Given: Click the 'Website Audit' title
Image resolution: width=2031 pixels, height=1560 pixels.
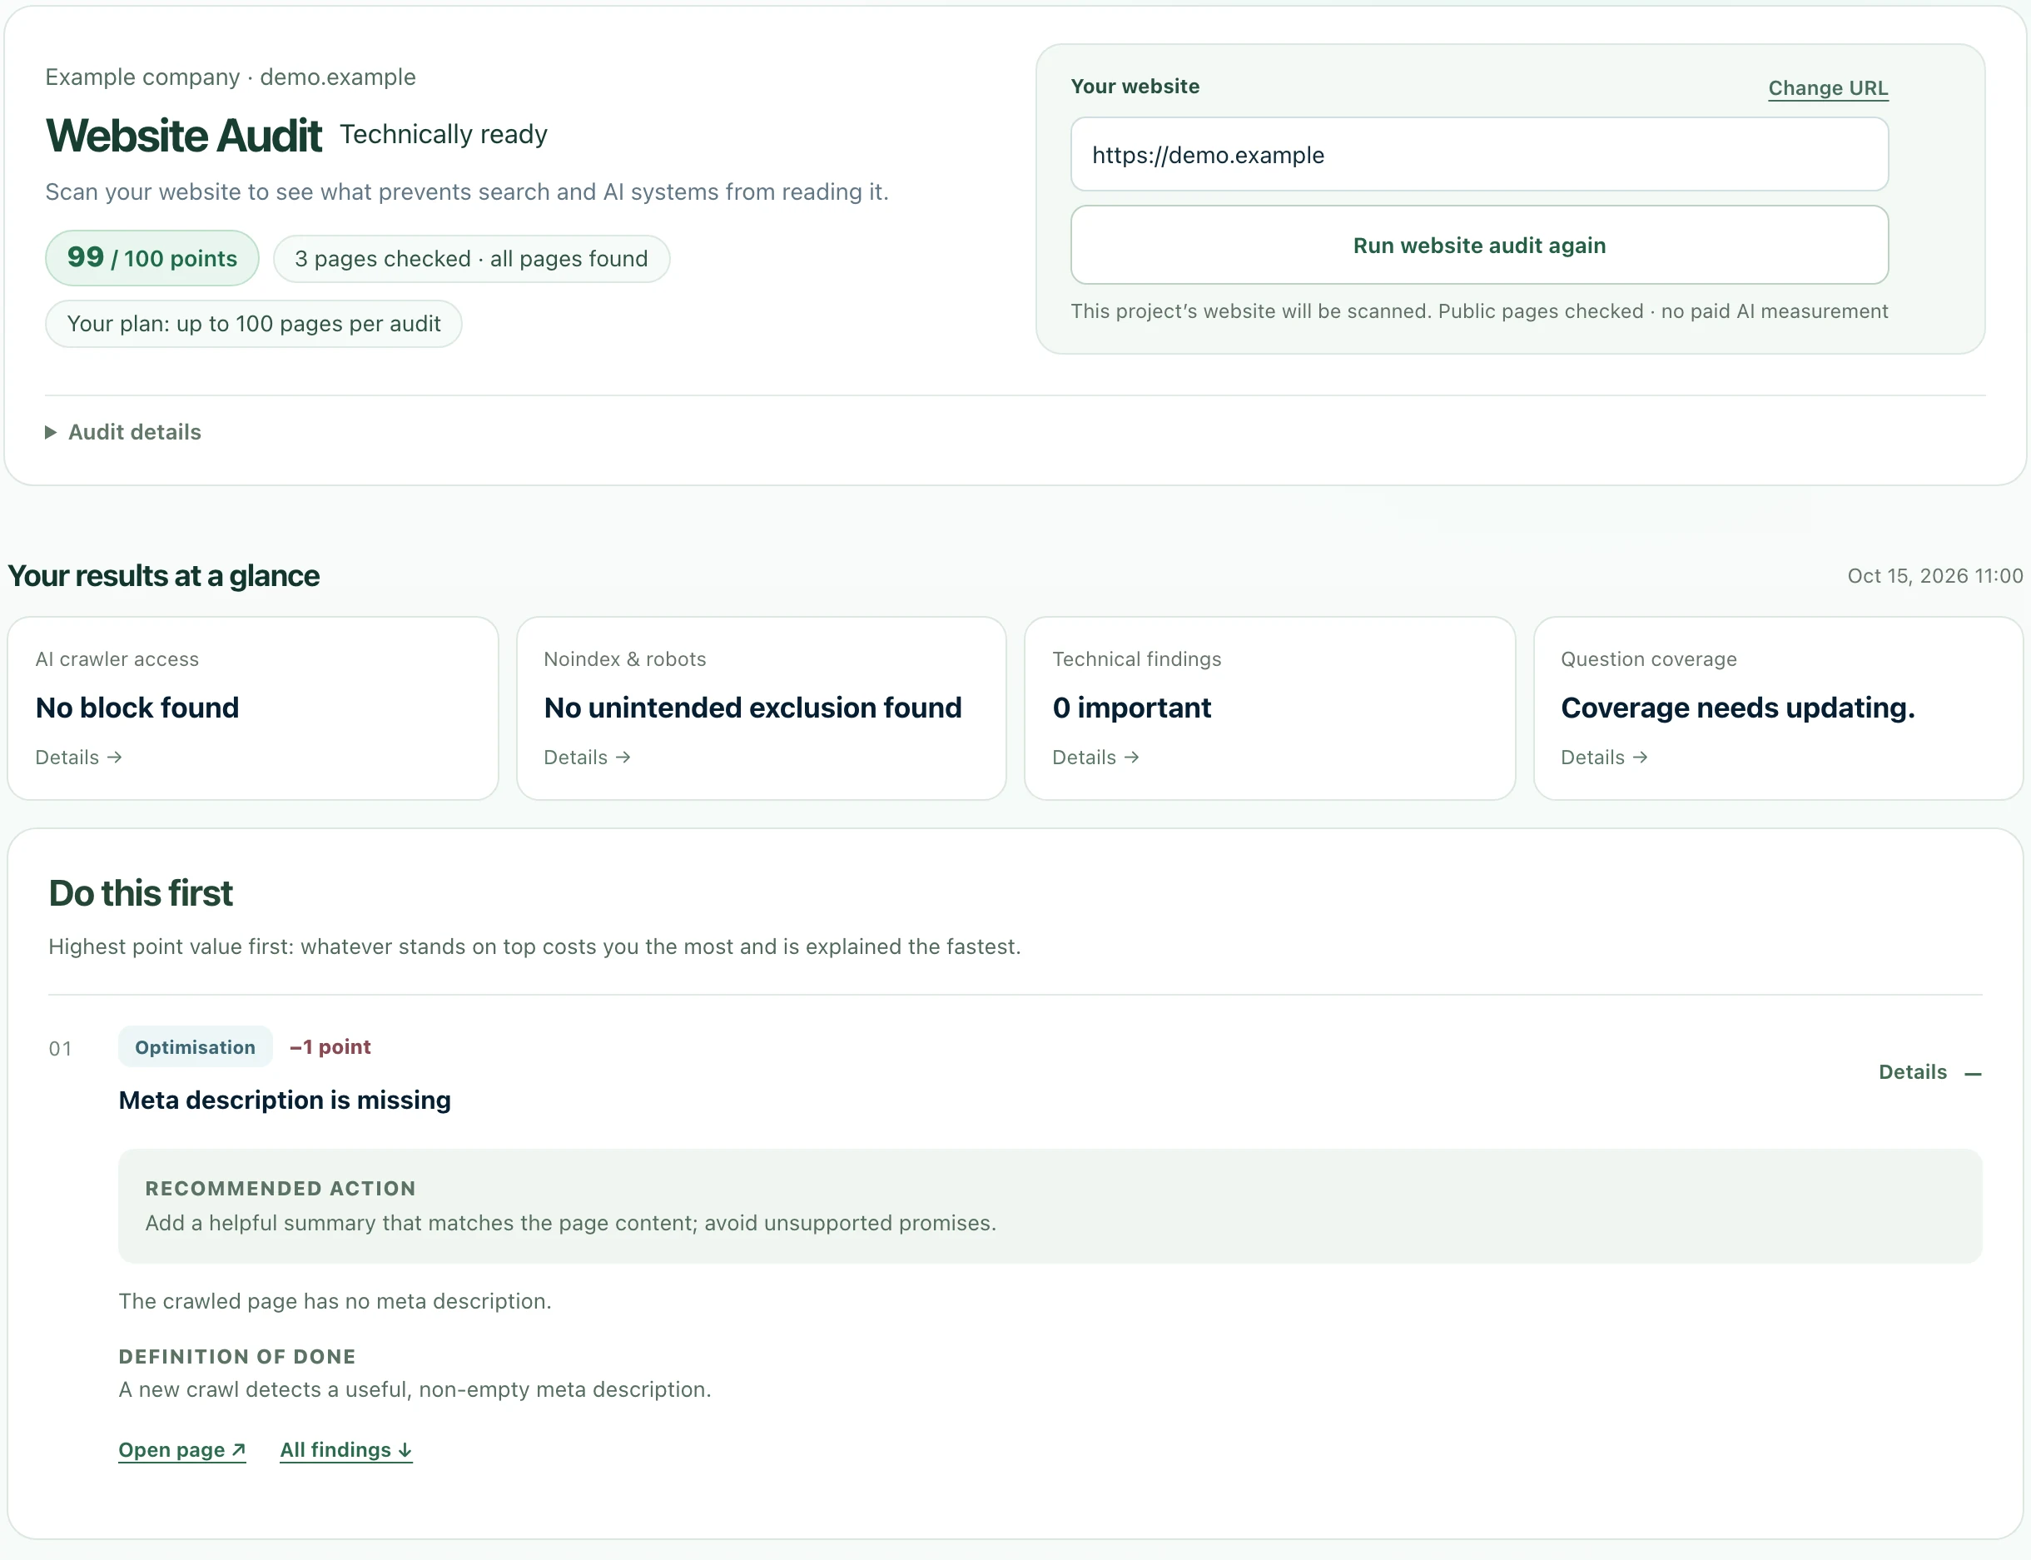Looking at the screenshot, I should click(184, 136).
